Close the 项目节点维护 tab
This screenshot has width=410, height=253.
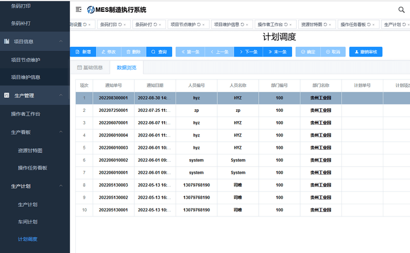[x=203, y=25]
